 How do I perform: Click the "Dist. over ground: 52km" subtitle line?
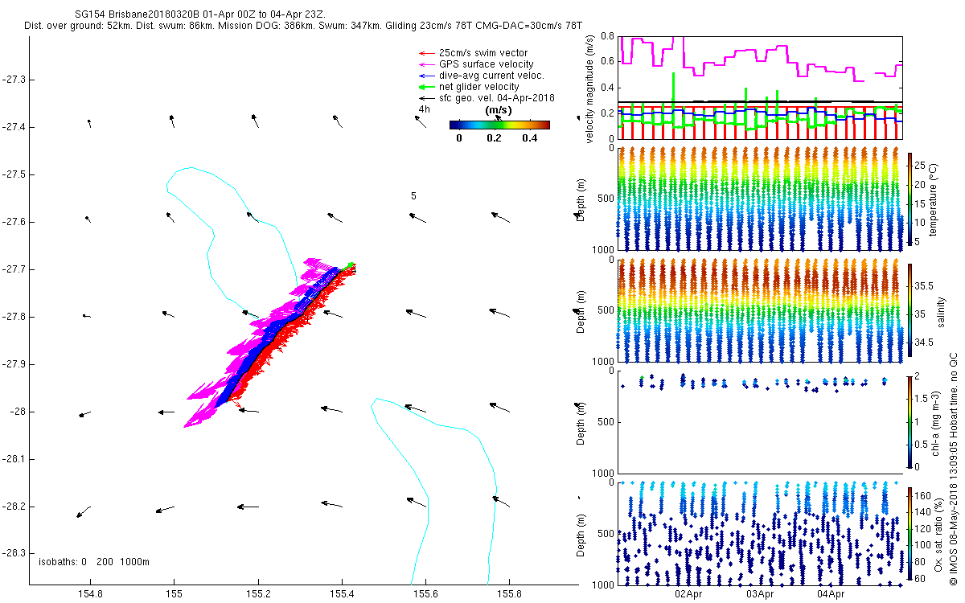tap(303, 27)
